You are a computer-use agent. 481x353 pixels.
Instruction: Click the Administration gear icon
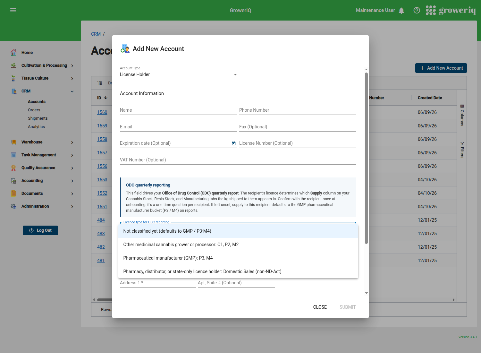13,206
